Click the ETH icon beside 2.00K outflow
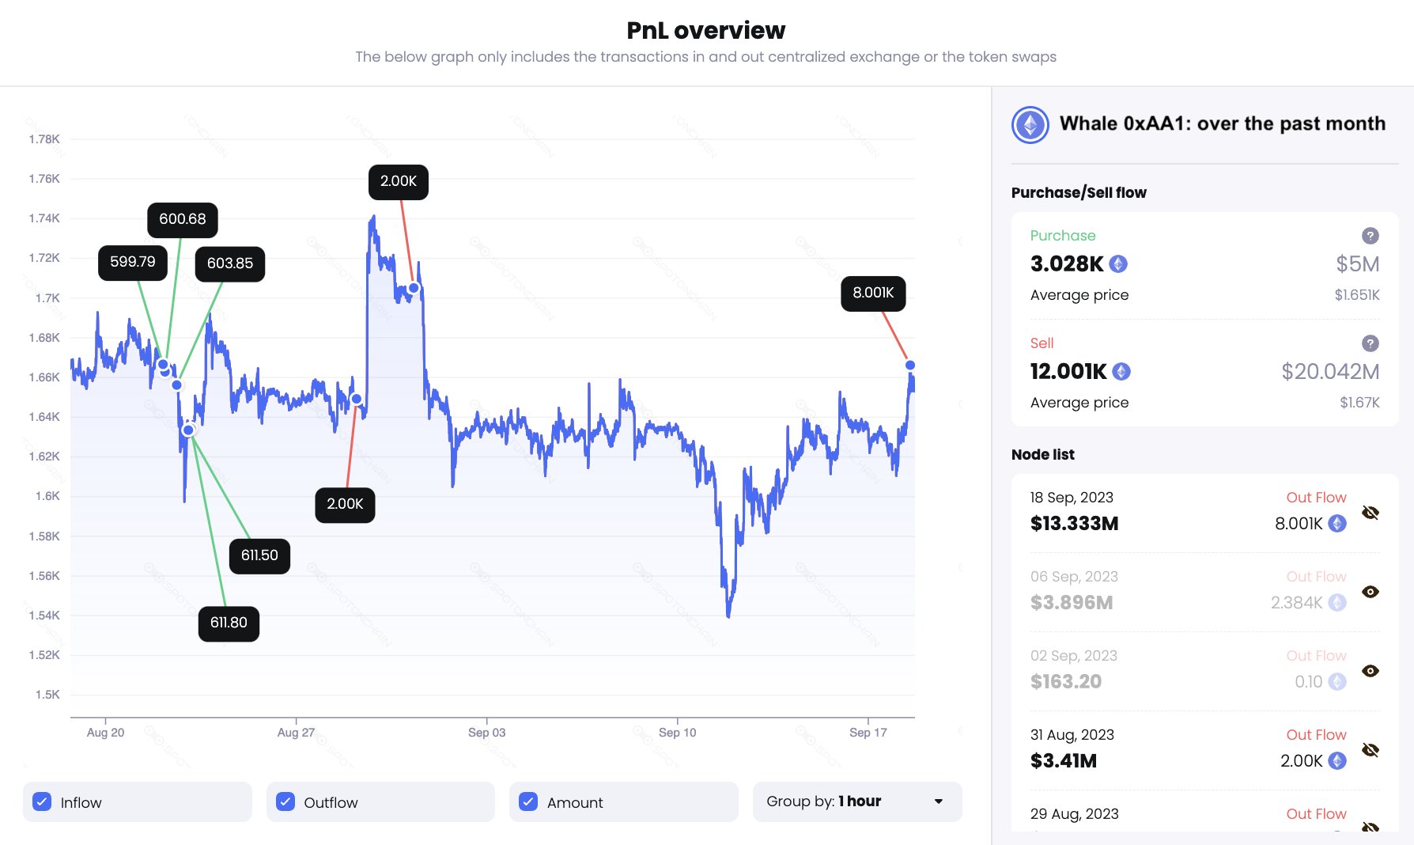The height and width of the screenshot is (845, 1414). (1337, 761)
